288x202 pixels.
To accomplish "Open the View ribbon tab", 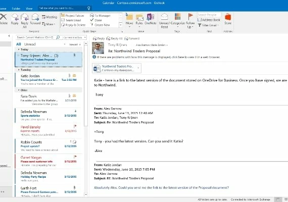I will 29,9.
